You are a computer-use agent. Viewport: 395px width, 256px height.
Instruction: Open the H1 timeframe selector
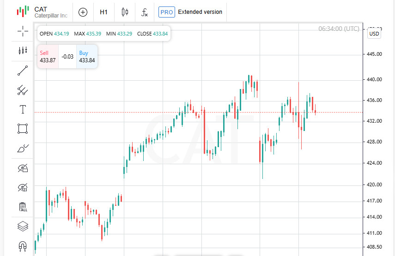tap(103, 12)
